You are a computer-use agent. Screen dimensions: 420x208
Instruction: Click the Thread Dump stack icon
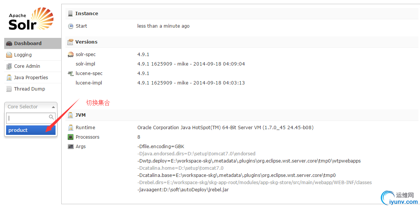[x=9, y=89]
